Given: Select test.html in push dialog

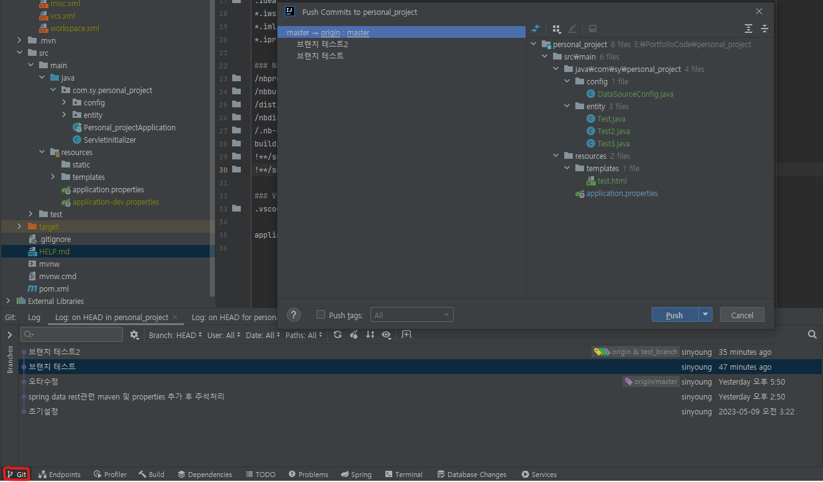Looking at the screenshot, I should click(611, 181).
